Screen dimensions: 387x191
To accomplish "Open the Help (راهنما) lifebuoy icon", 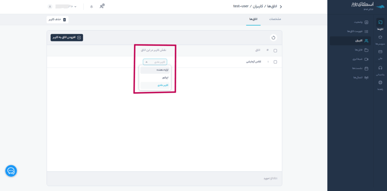I will [380, 85].
